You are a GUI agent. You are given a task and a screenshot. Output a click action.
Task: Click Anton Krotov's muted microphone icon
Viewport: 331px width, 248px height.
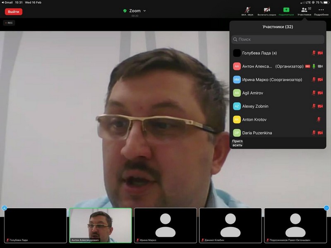(x=319, y=119)
